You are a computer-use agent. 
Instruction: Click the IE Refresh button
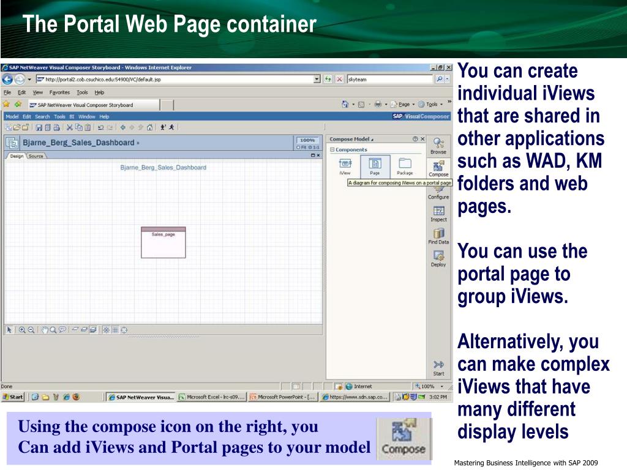coord(328,79)
